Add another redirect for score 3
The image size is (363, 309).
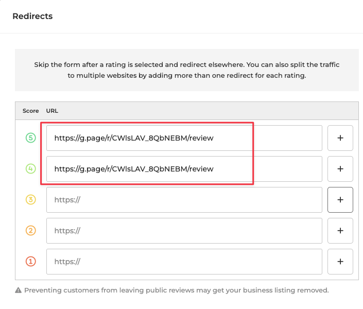click(x=340, y=200)
